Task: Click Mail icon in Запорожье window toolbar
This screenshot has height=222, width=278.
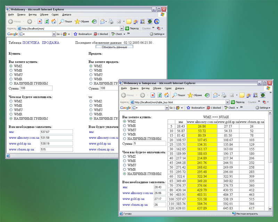Action: (x=215, y=95)
